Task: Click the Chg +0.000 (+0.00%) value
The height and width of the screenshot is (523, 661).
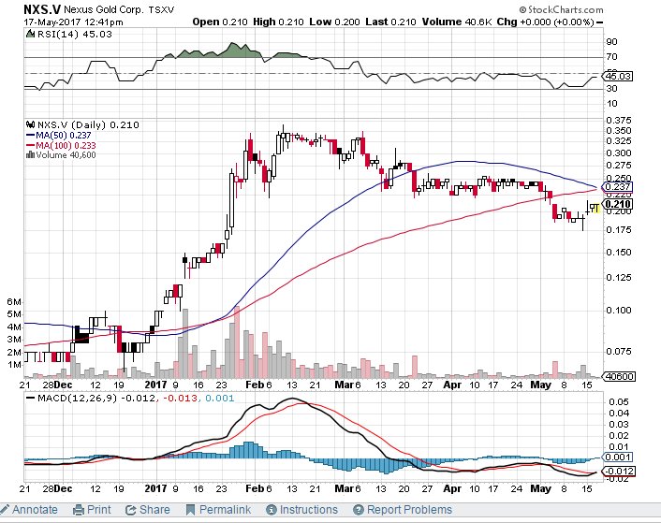Action: [x=546, y=22]
